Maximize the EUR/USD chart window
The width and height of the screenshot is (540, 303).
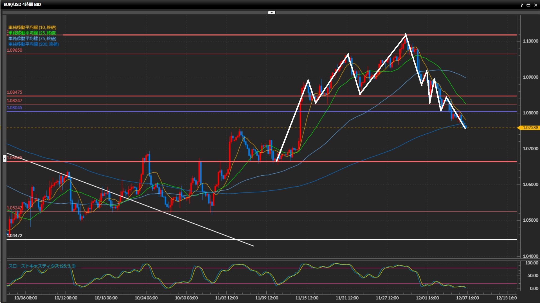point(528,5)
